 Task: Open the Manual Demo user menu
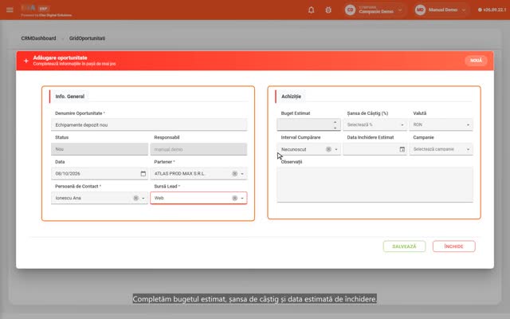pyautogui.click(x=441, y=10)
